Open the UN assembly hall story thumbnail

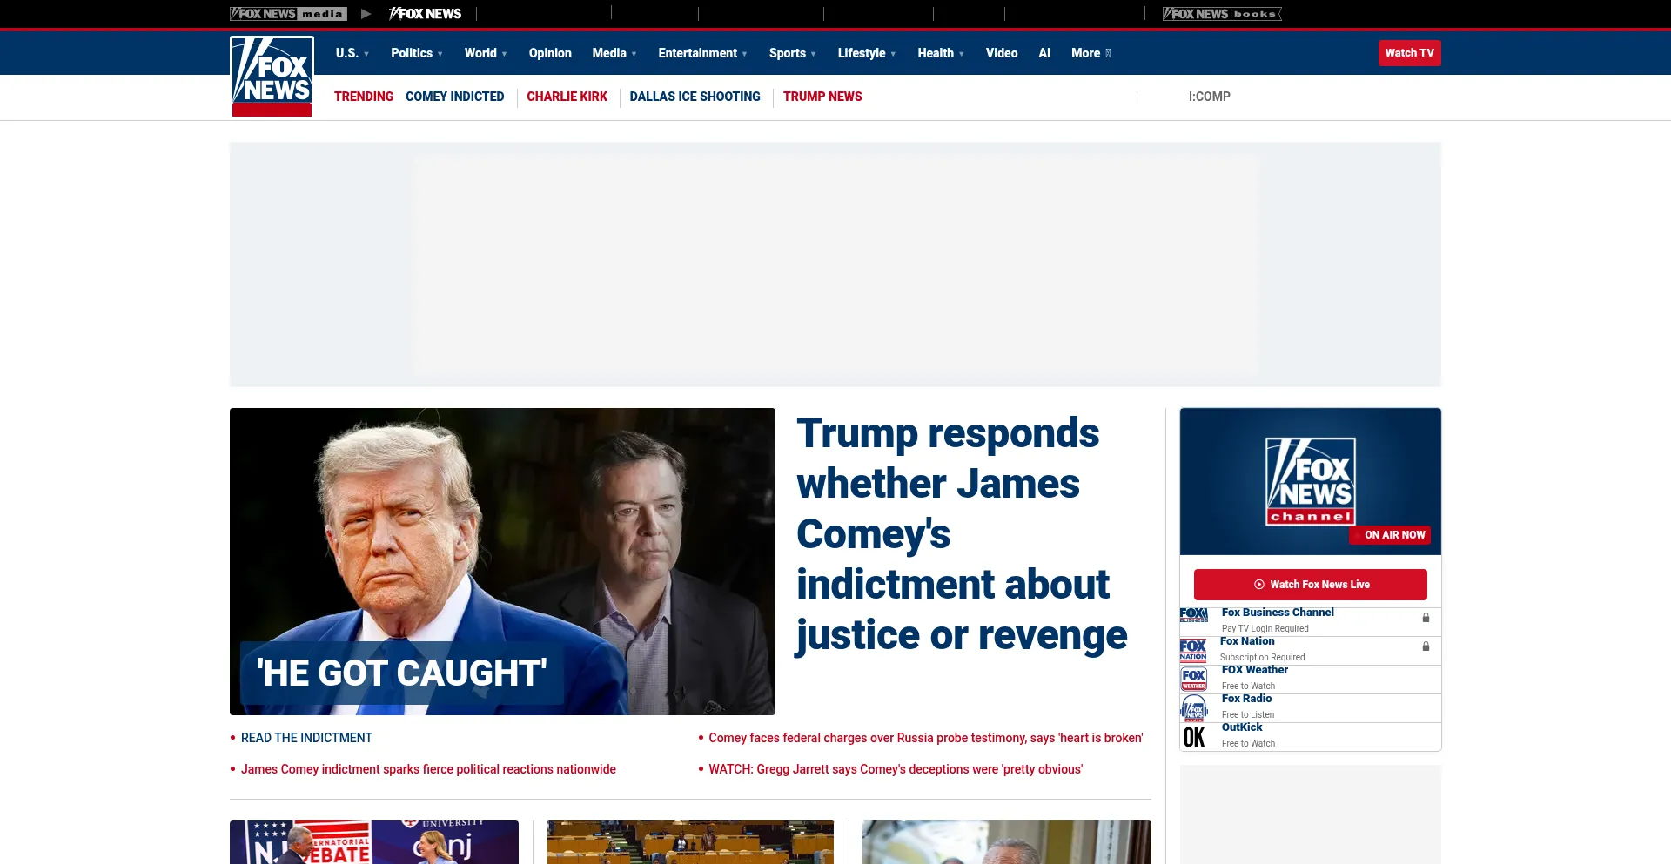click(x=690, y=842)
